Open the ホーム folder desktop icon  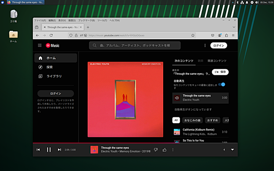point(14,36)
